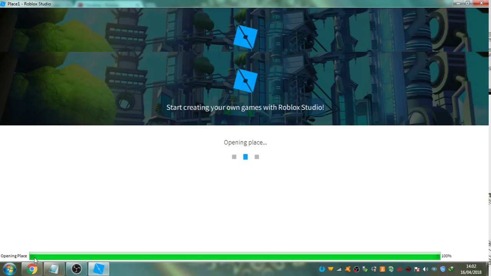This screenshot has height=276, width=491.
Task: Click the '100%' progress label
Action: click(446, 256)
